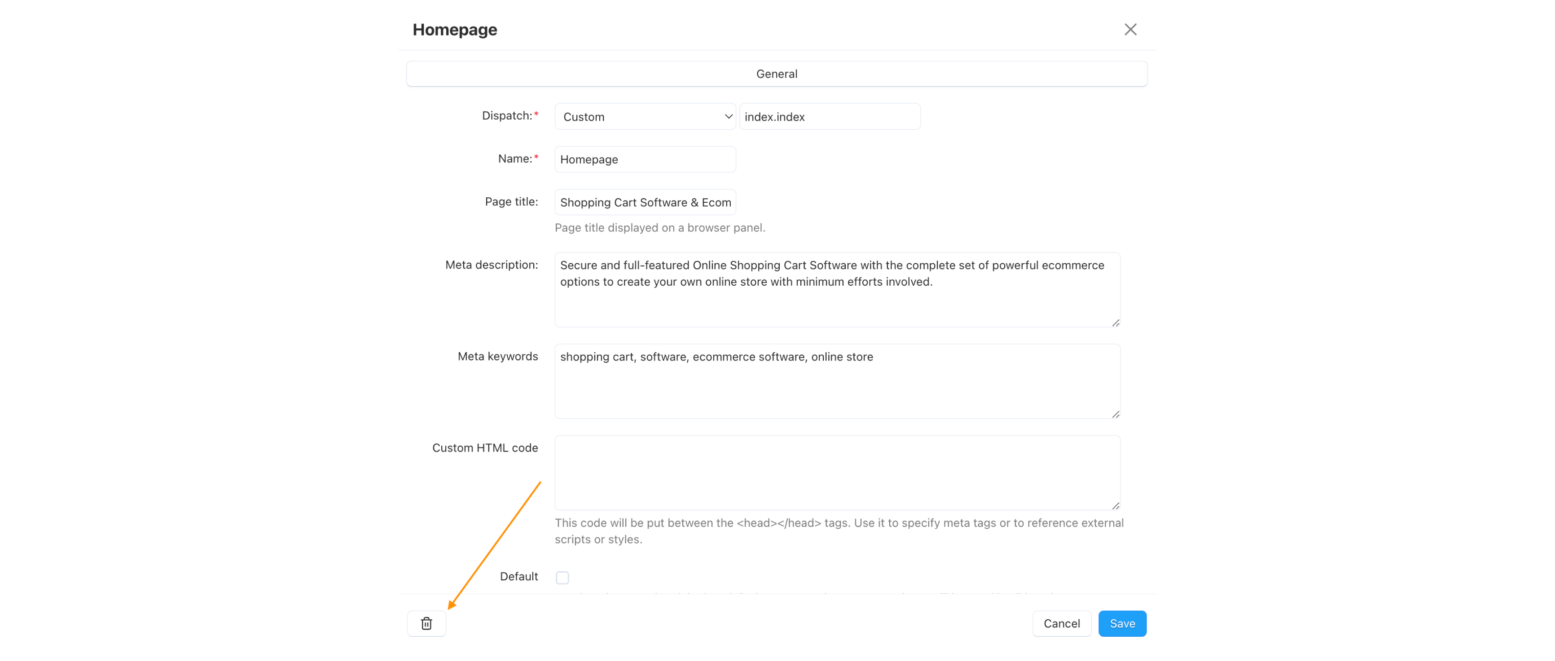Click inside the Meta description textarea

[x=837, y=290]
